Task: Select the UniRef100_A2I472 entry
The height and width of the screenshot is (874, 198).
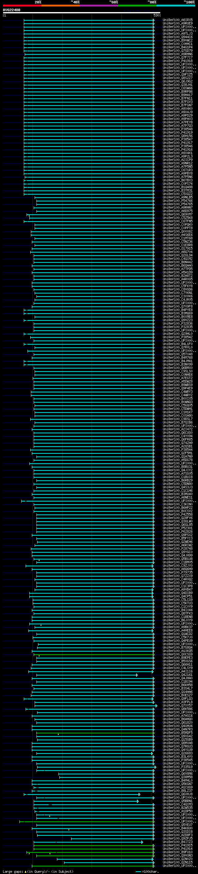Action: click(178, 429)
